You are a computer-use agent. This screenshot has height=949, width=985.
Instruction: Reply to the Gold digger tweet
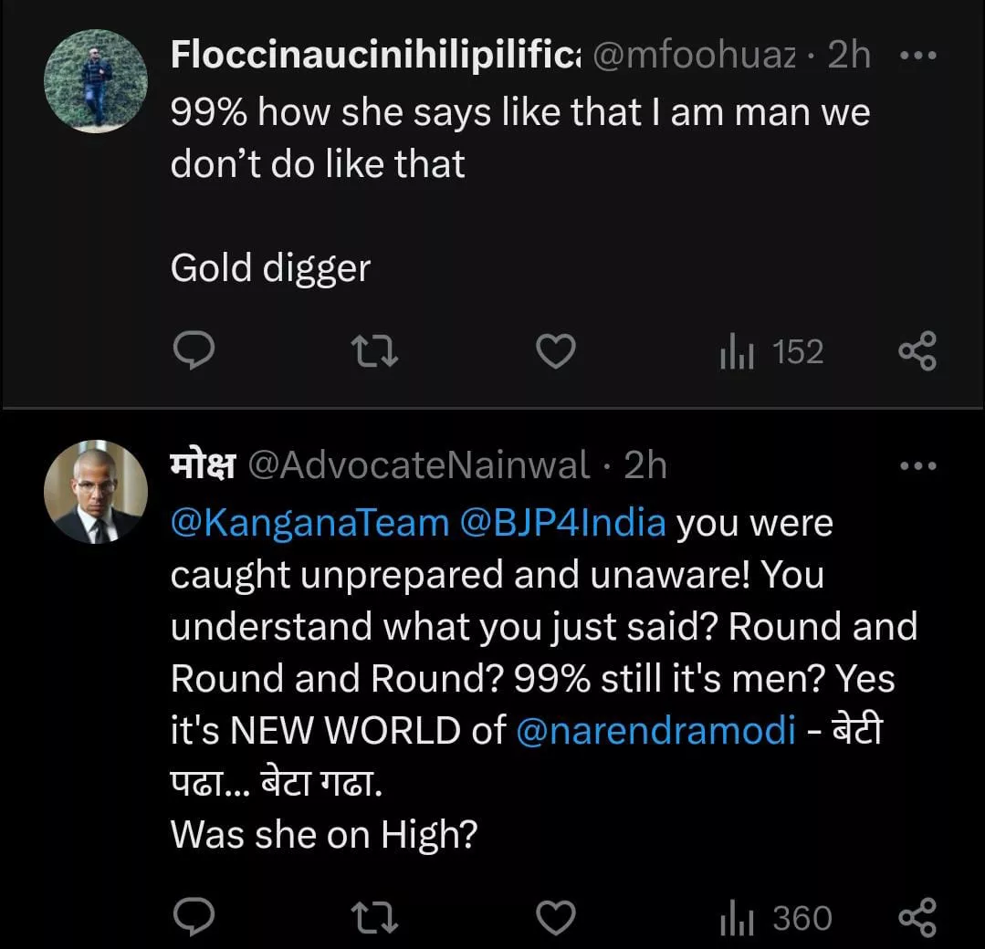click(x=193, y=351)
